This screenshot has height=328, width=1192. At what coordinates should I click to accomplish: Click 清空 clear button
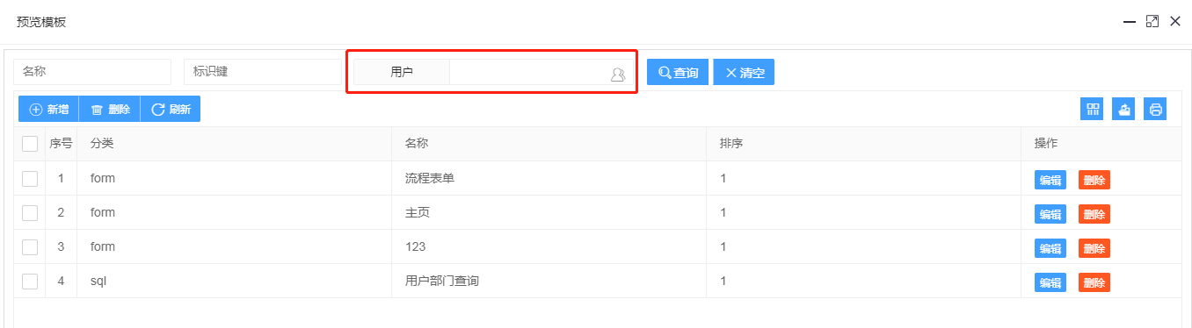pos(744,73)
